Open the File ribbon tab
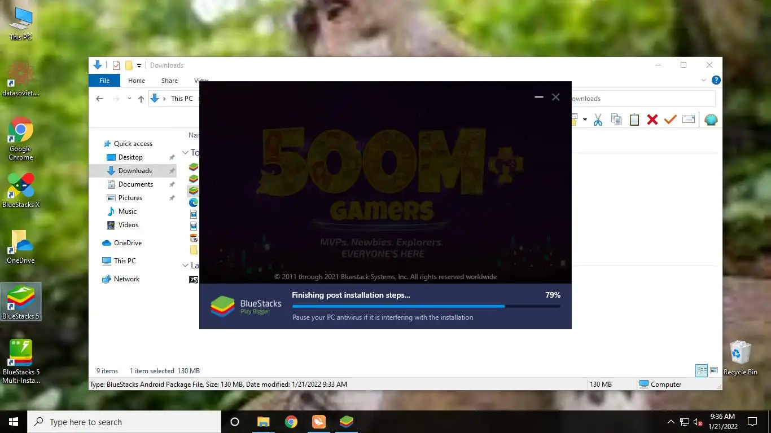This screenshot has width=771, height=433. click(104, 81)
